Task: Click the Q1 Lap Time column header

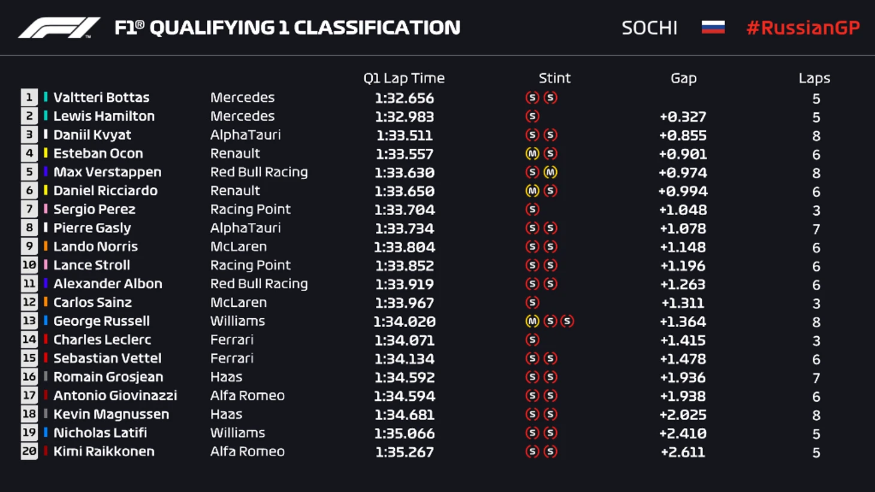Action: pyautogui.click(x=404, y=78)
